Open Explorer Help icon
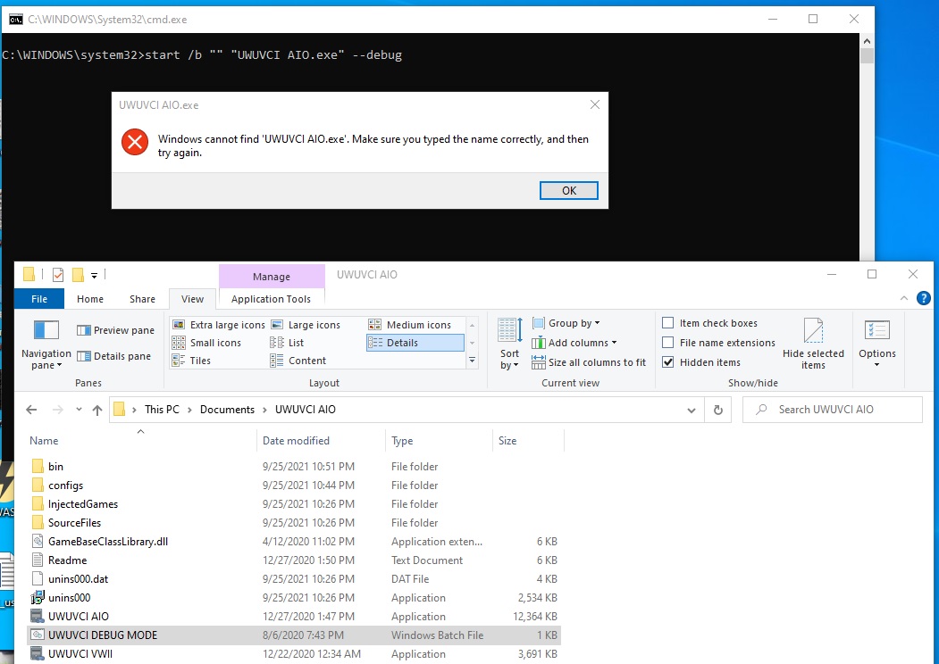The width and height of the screenshot is (939, 664). (x=924, y=298)
